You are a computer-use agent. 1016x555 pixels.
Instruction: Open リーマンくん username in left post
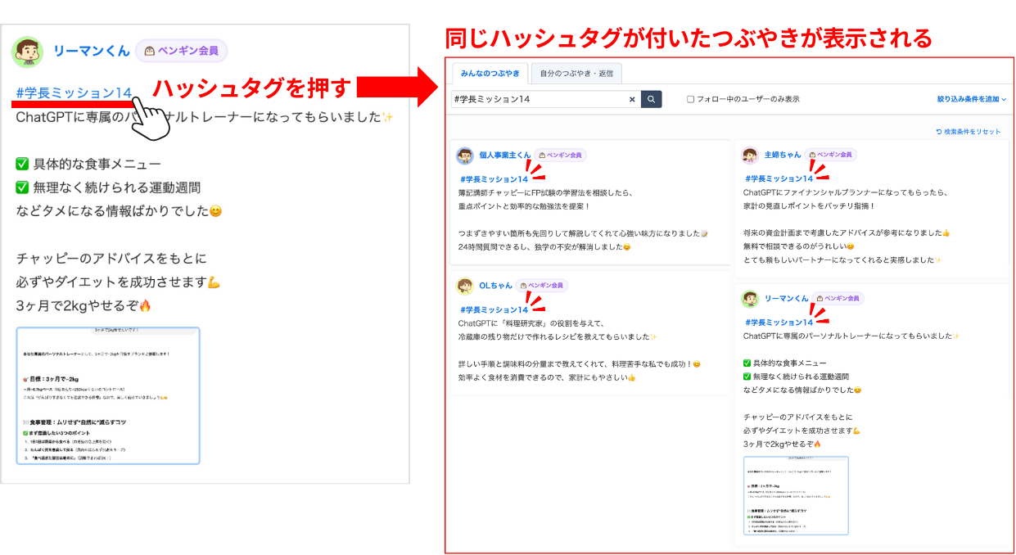[91, 51]
